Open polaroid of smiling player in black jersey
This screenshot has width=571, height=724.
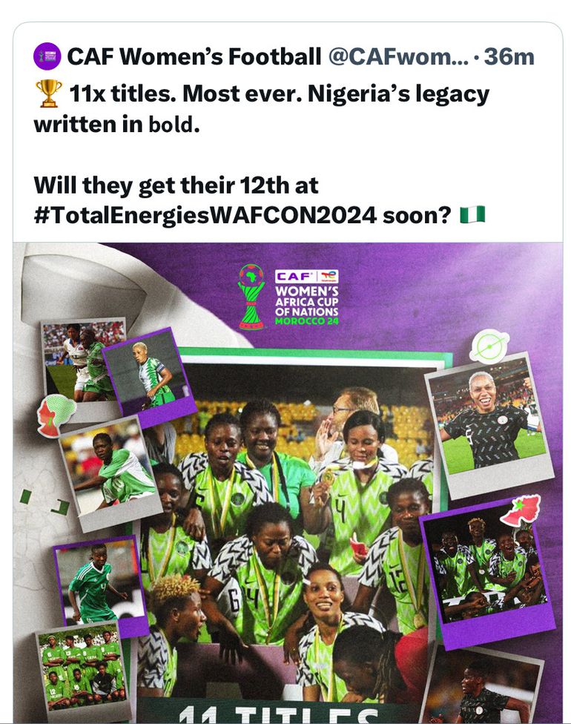(x=489, y=424)
